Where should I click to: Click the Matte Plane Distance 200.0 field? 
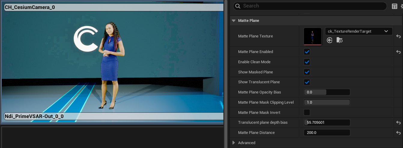(x=327, y=133)
